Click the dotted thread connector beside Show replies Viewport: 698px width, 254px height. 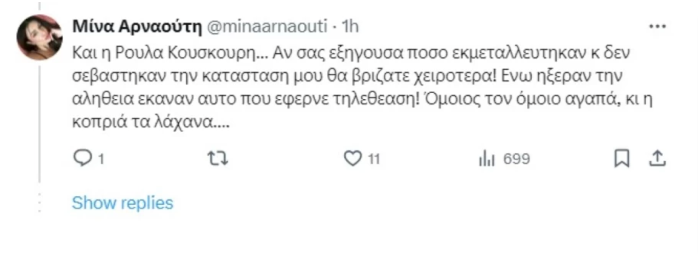point(39,203)
